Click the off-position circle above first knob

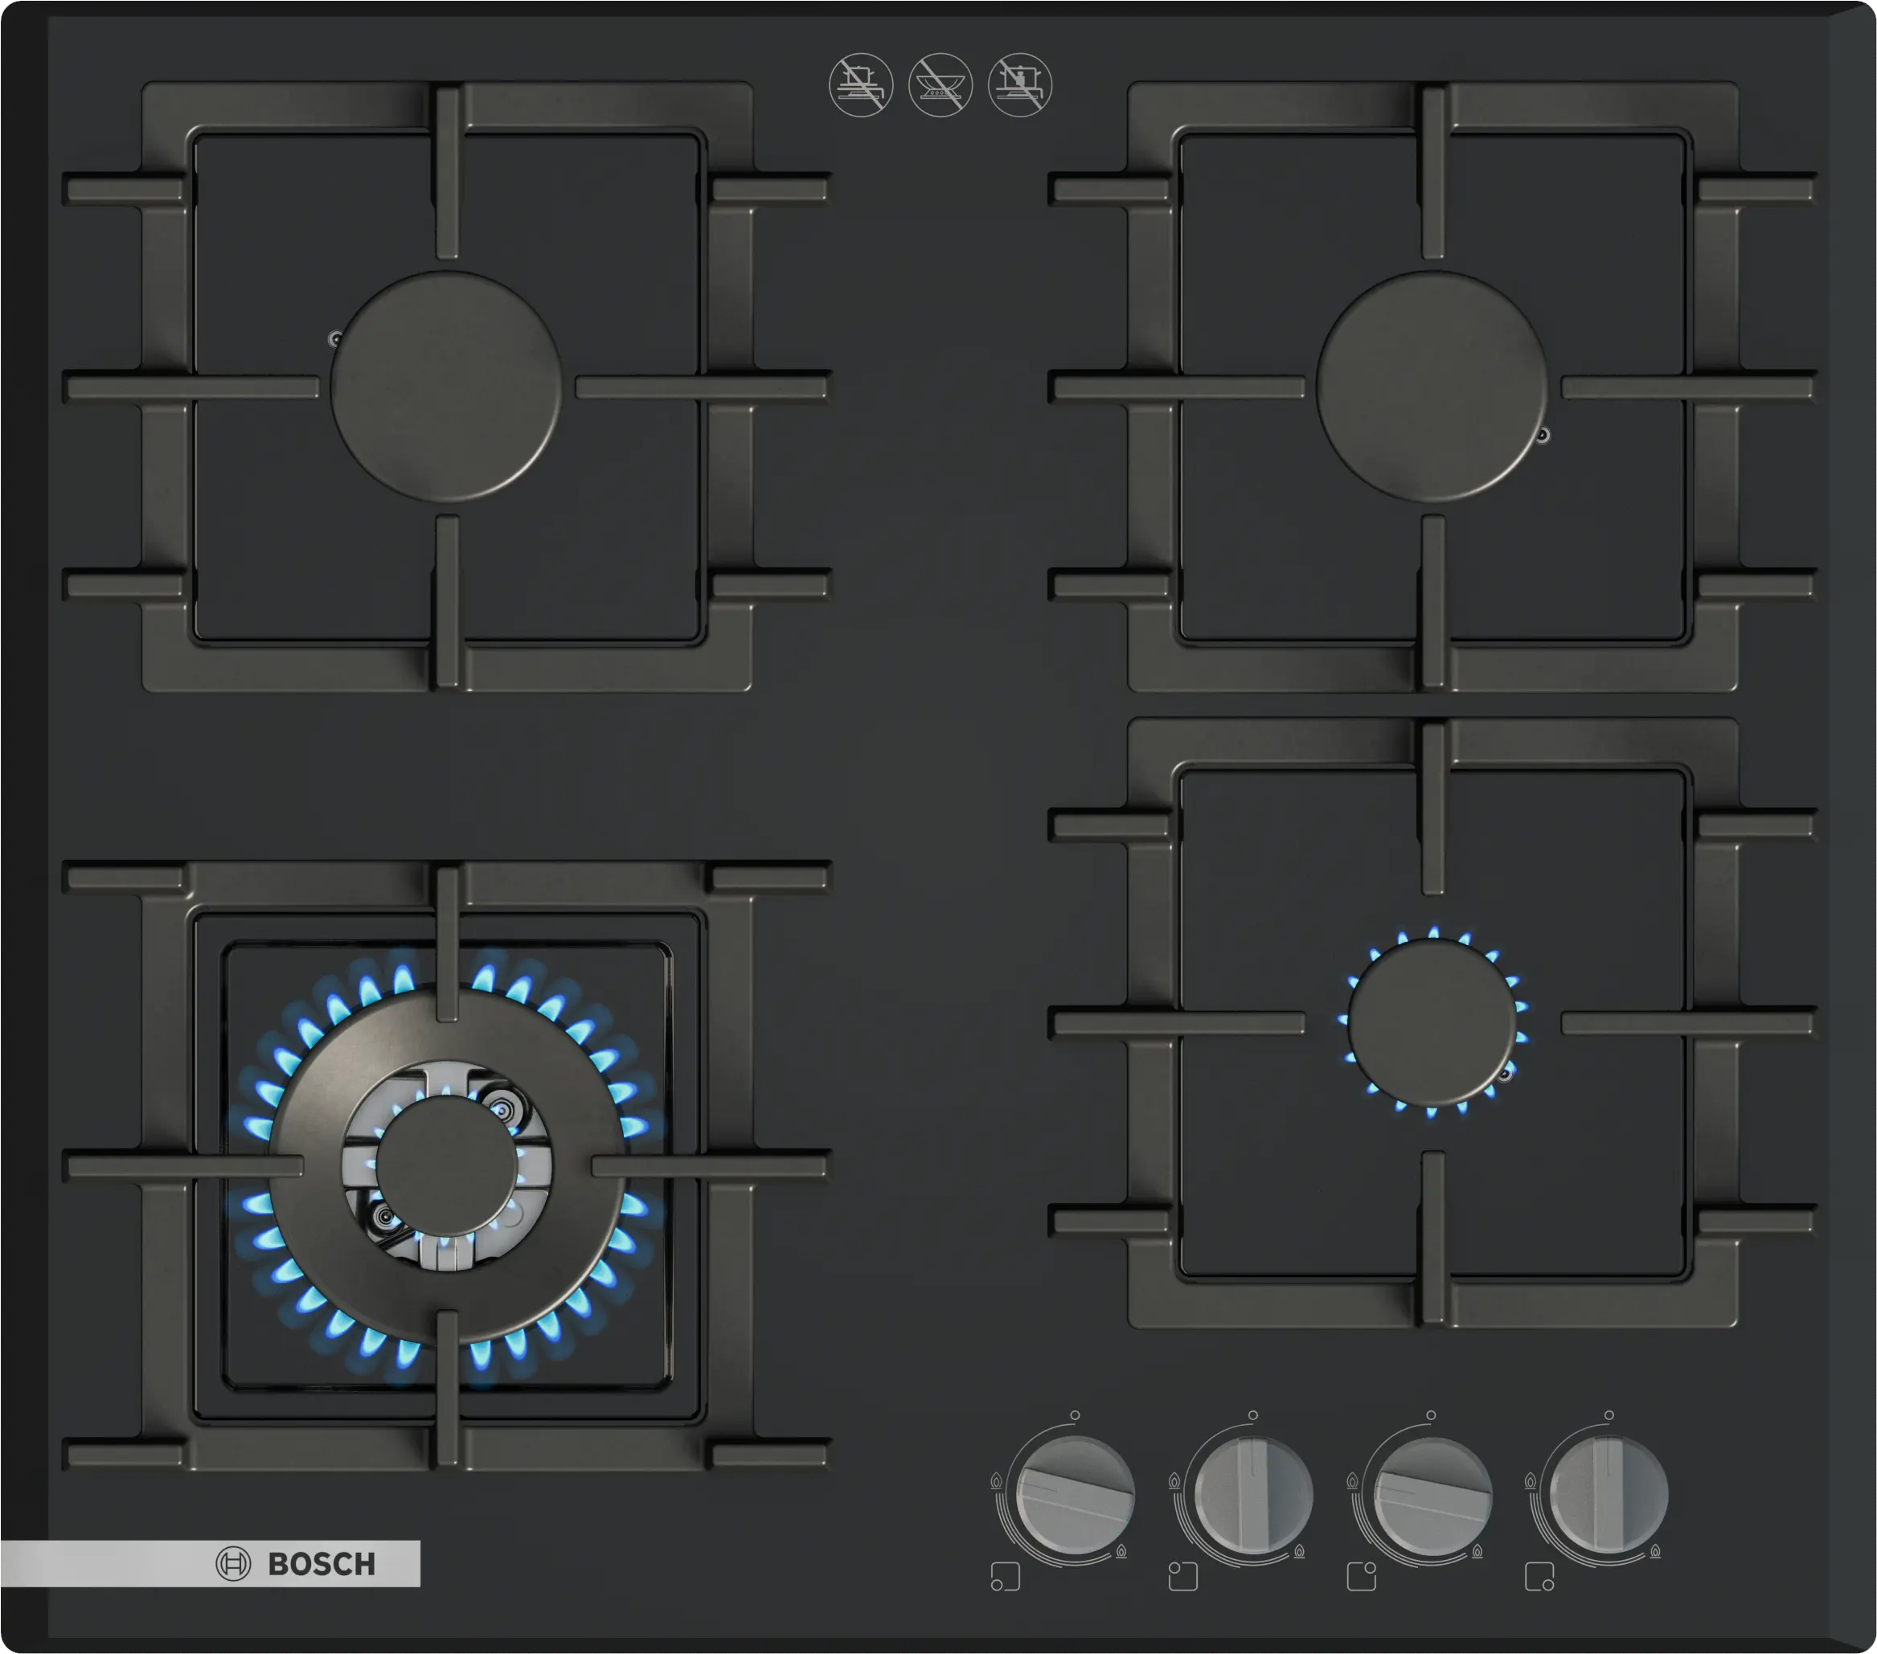click(1075, 1415)
